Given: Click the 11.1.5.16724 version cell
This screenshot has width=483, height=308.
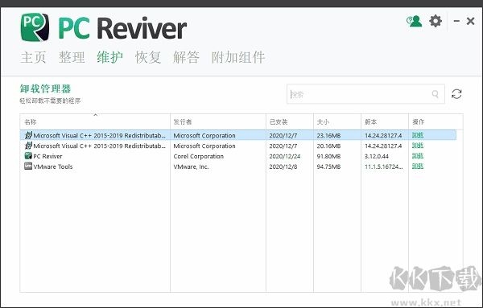Looking at the screenshot, I should tap(383, 166).
